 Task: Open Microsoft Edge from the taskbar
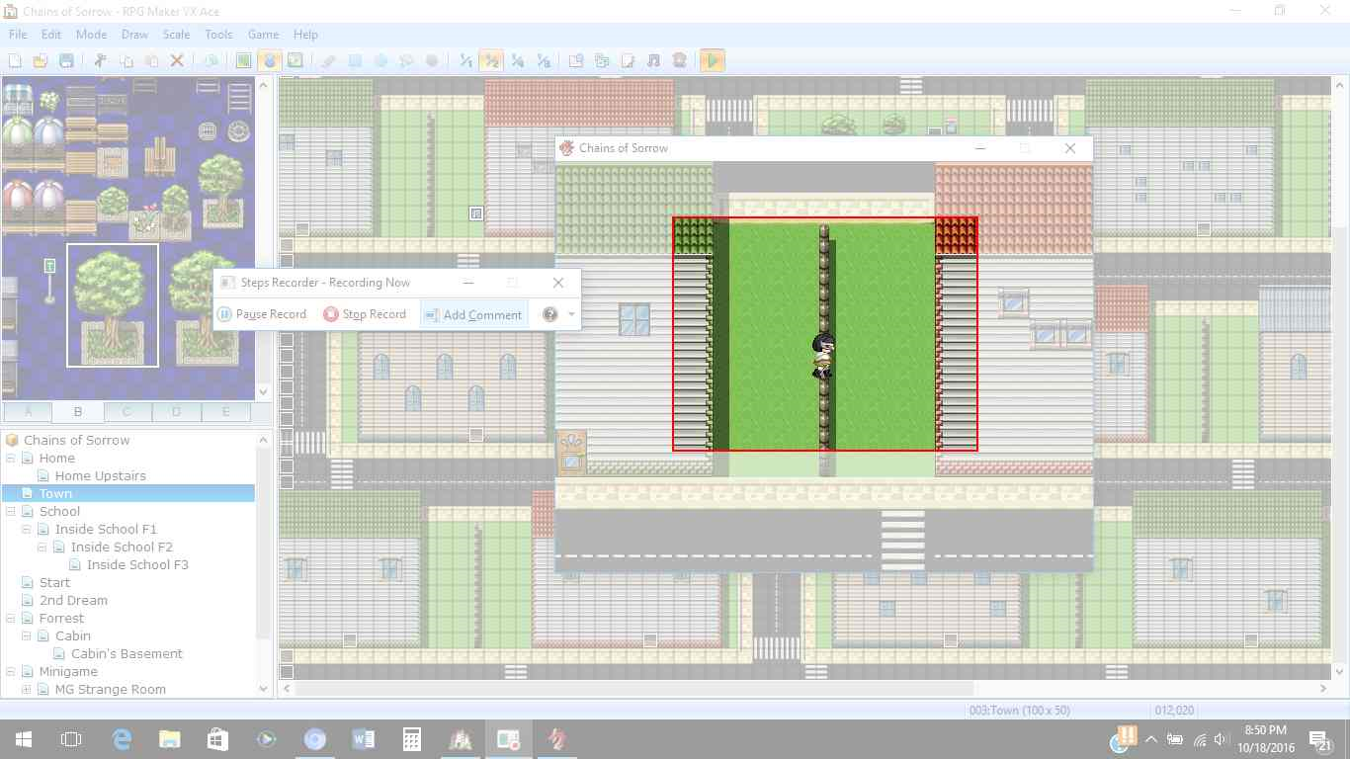pyautogui.click(x=121, y=739)
